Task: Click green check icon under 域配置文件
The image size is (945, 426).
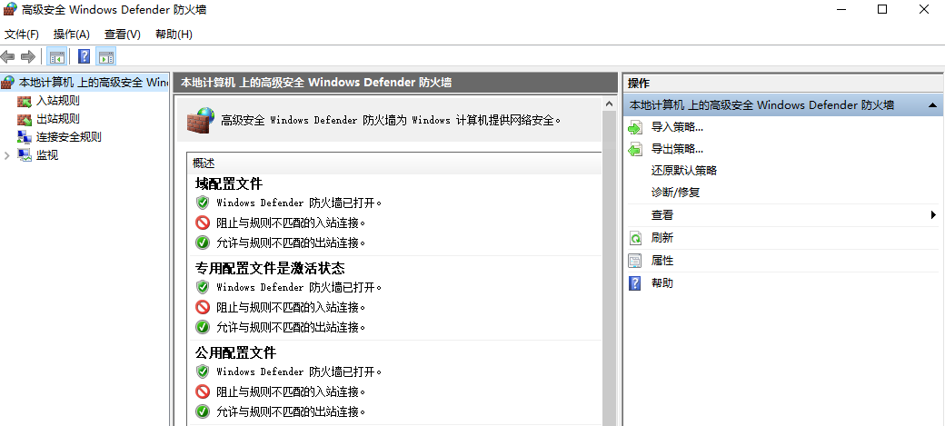Action: 203,243
